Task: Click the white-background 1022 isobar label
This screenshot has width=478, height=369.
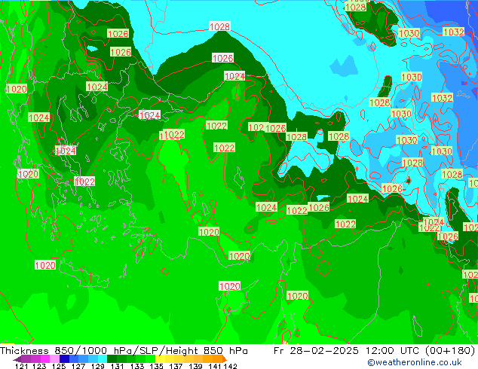Action: (84, 181)
